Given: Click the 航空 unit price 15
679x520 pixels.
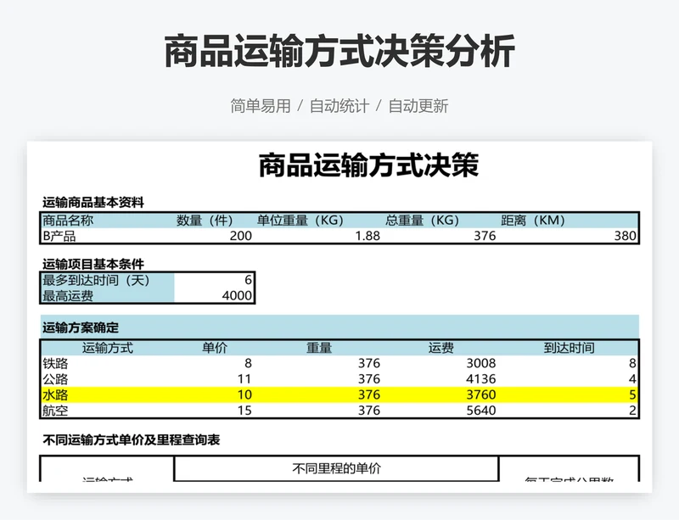Looking at the screenshot, I should [x=244, y=411].
